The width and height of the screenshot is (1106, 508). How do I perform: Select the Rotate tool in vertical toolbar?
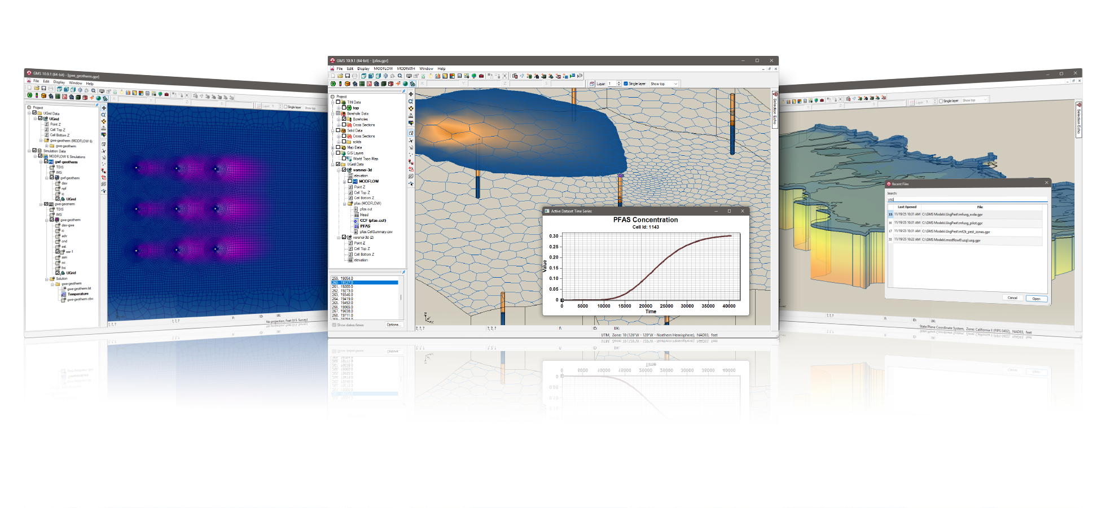click(411, 108)
